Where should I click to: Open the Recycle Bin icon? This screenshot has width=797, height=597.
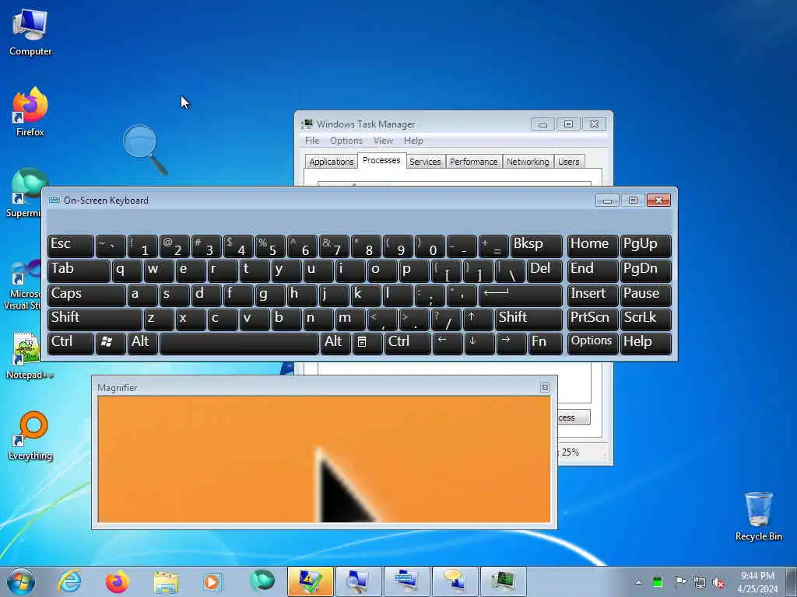point(758,516)
